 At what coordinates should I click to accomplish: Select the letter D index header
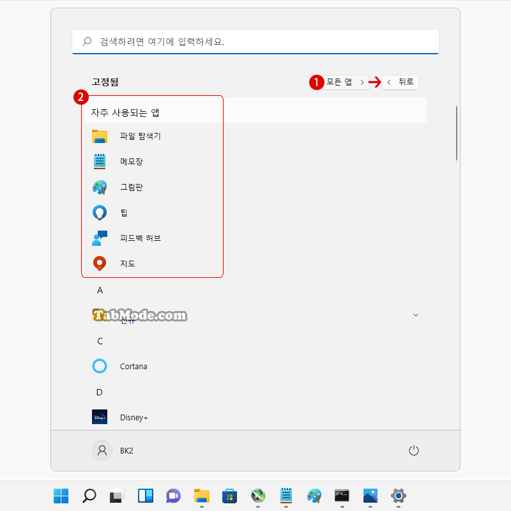pyautogui.click(x=100, y=392)
